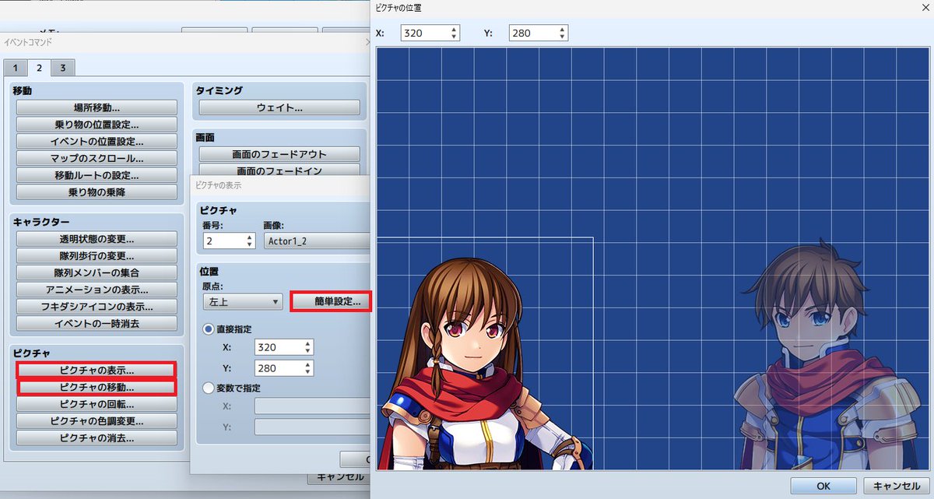Increment X stepper in ピクチャの表示 dialog
The height and width of the screenshot is (499, 934).
308,343
